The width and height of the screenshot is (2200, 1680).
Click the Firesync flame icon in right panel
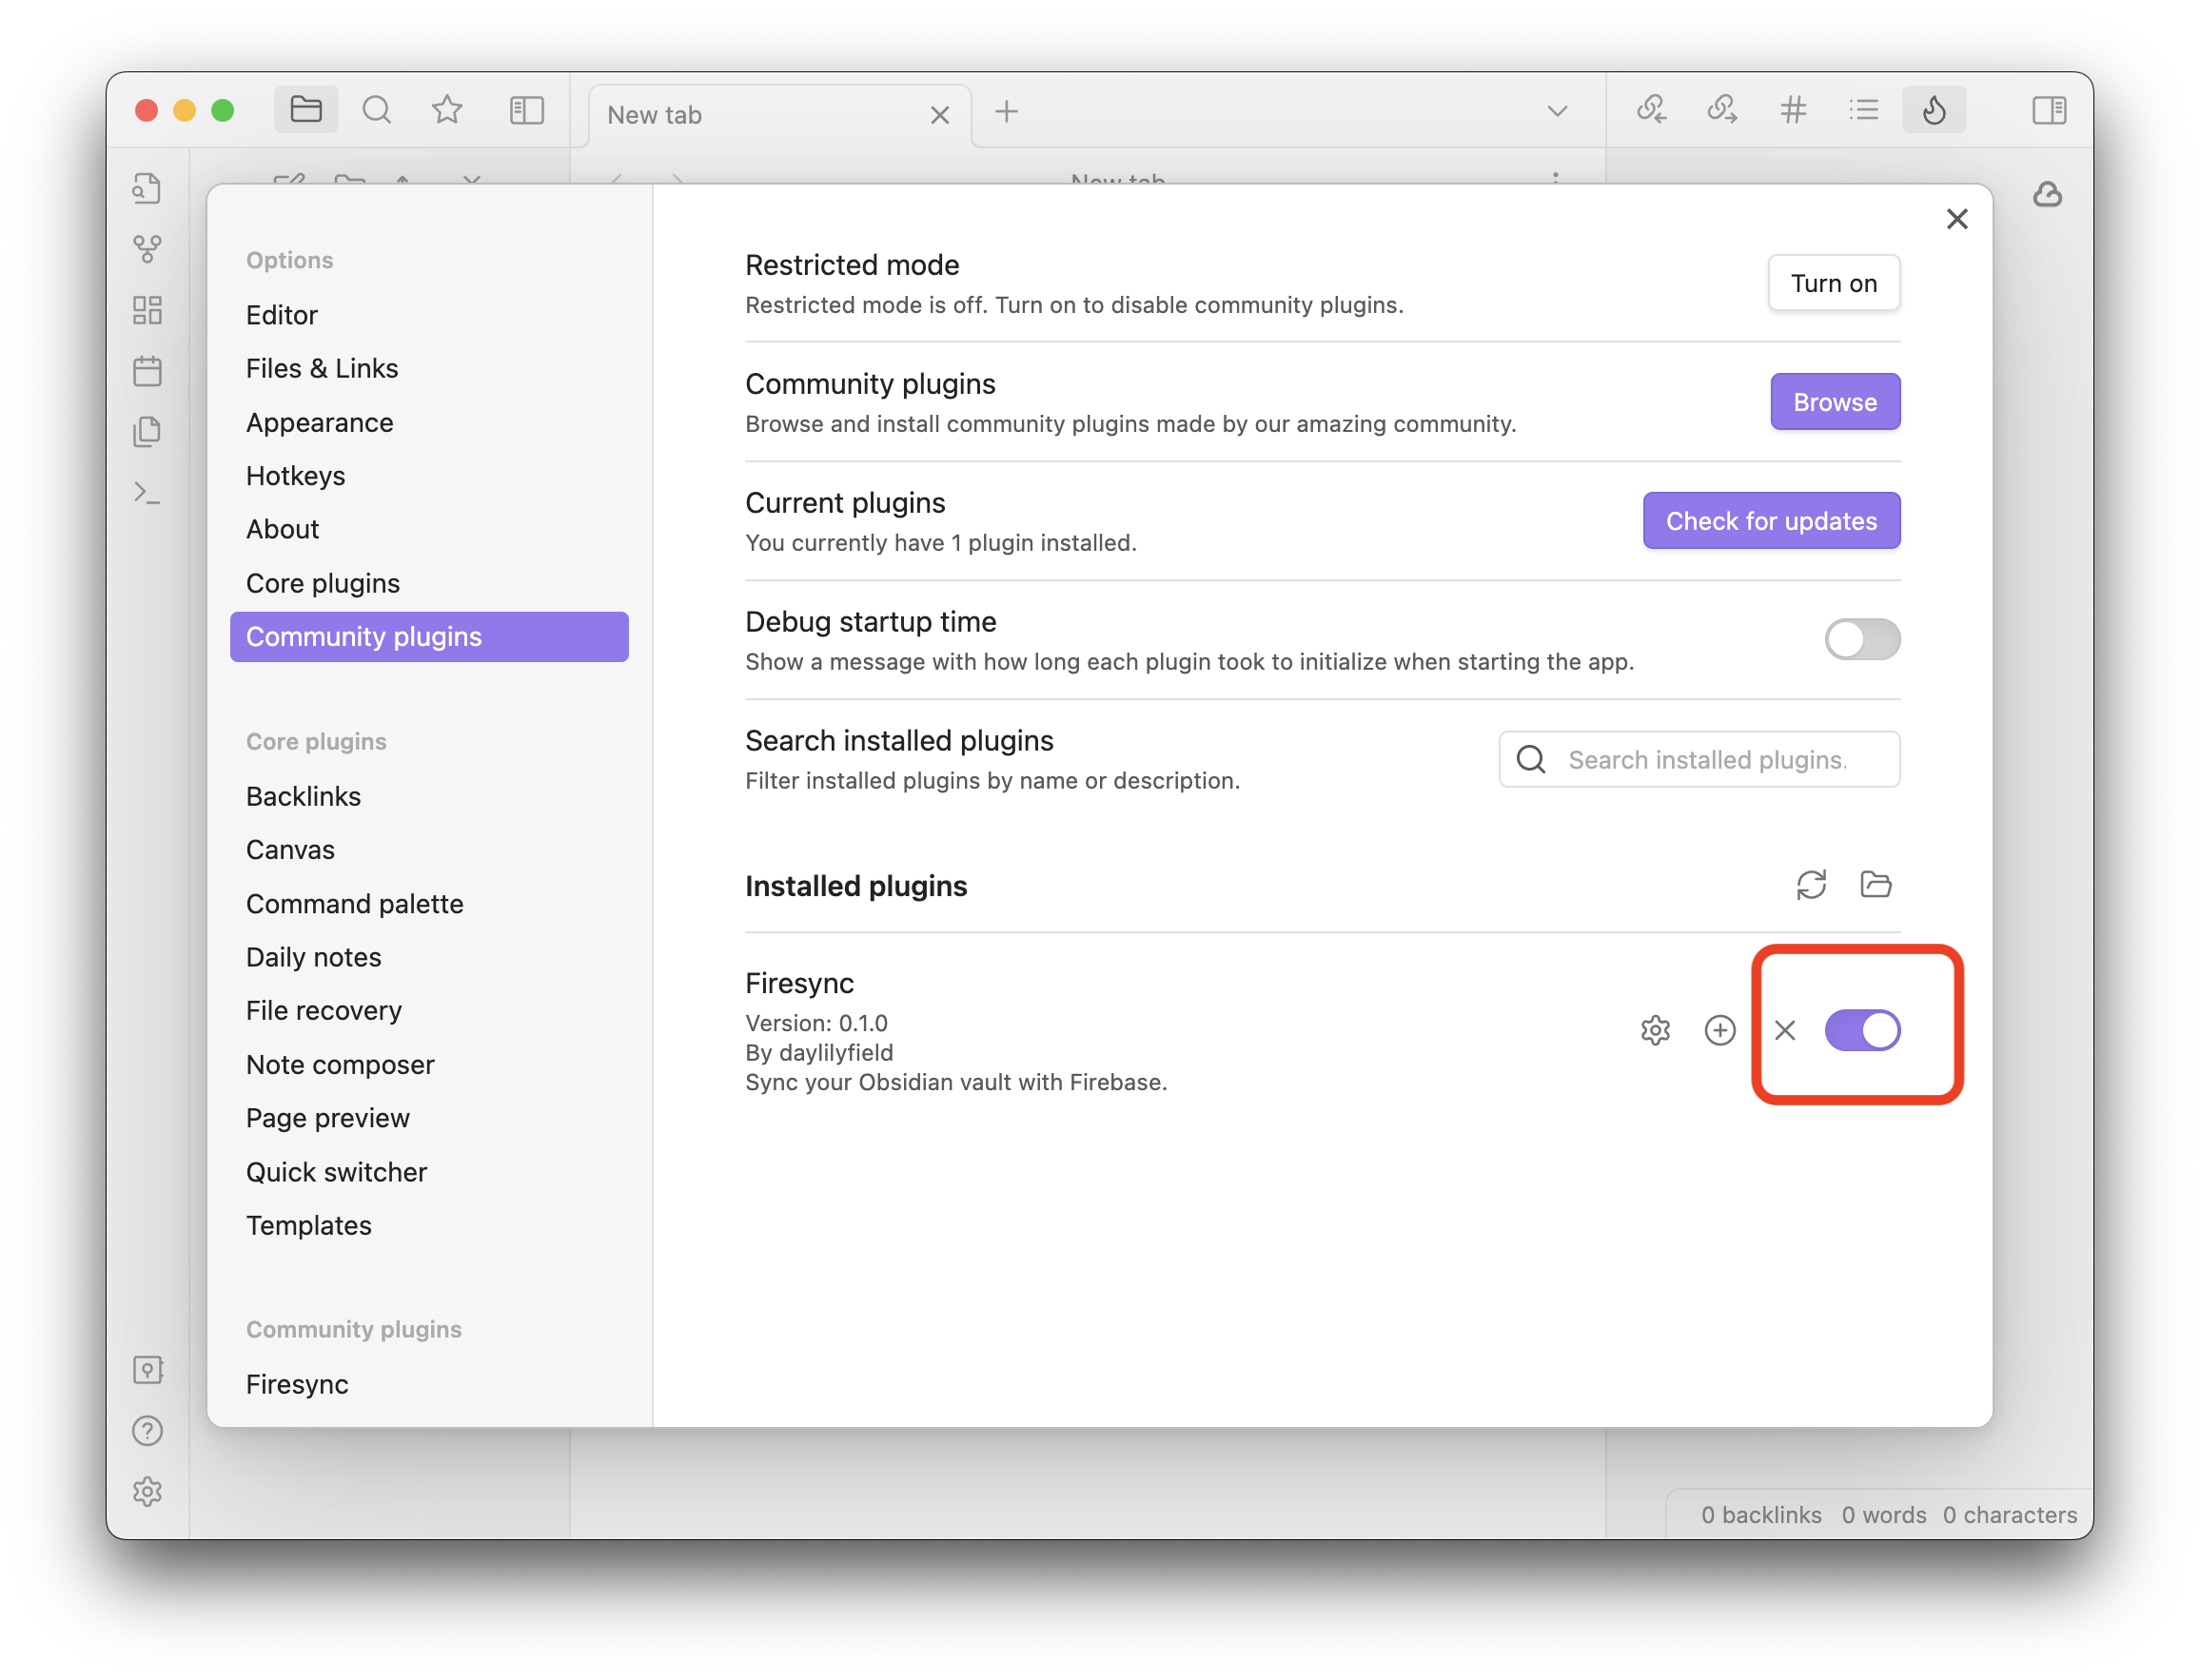pyautogui.click(x=1933, y=110)
